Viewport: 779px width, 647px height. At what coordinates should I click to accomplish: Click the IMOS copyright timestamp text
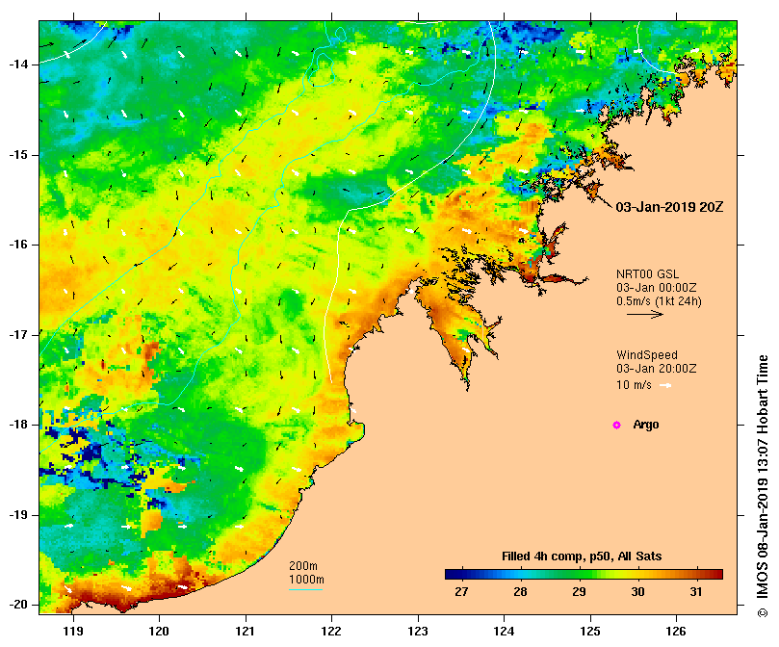(763, 486)
